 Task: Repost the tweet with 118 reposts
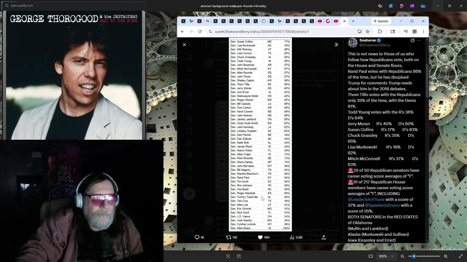tap(231, 237)
